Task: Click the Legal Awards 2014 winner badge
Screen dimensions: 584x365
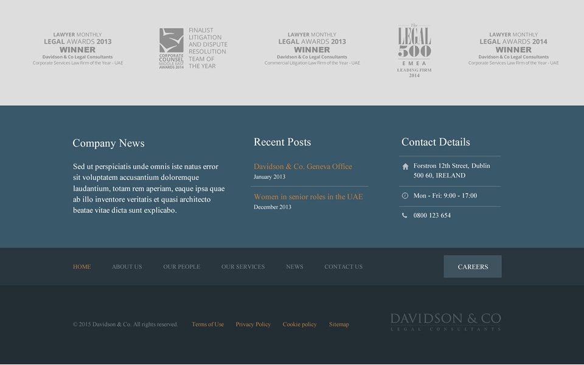Action: click(x=513, y=49)
